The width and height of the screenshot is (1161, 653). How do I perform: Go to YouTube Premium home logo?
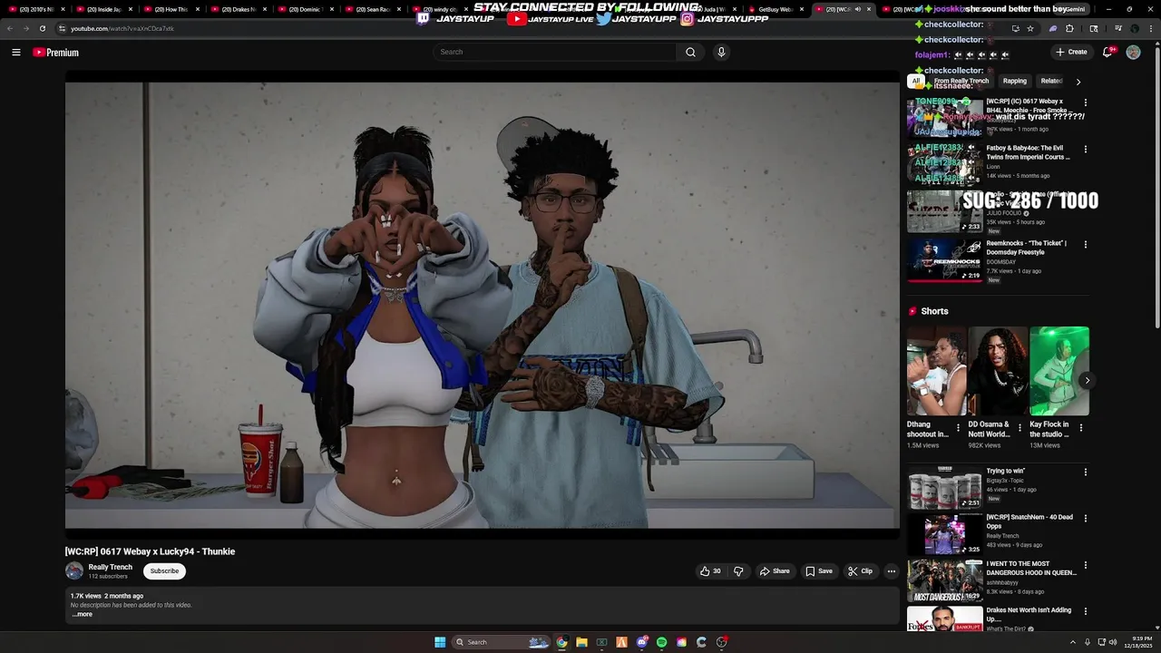(x=56, y=53)
